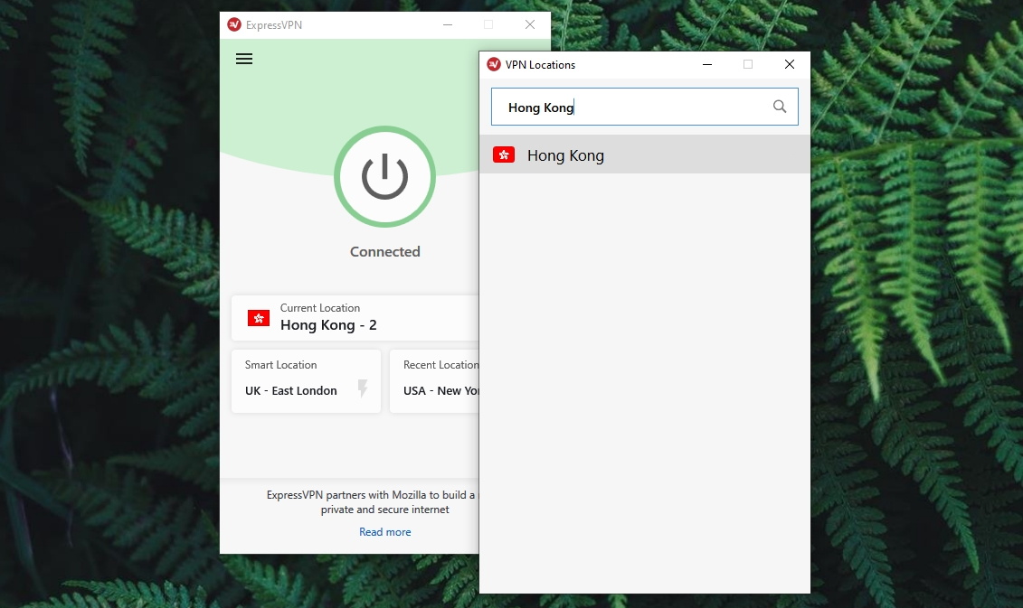Select Hong Kong from the results list
The height and width of the screenshot is (608, 1023).
pyautogui.click(x=645, y=154)
